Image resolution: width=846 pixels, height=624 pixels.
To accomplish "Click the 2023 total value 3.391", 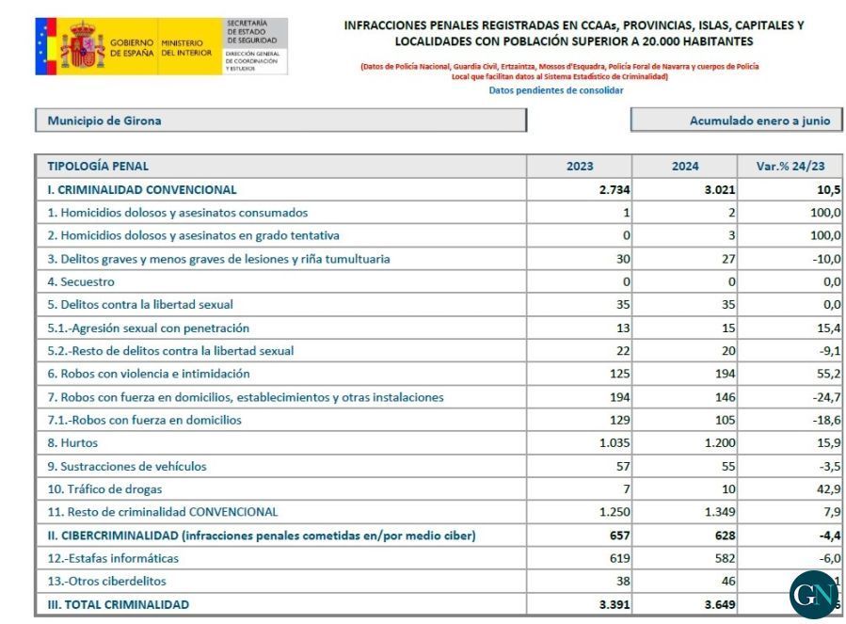I will pyautogui.click(x=615, y=604).
